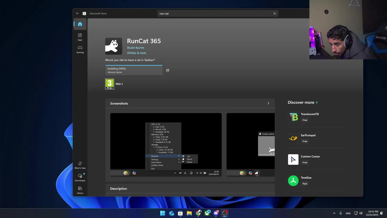Open the TranslucentTB listing
Image resolution: width=387 pixels, height=218 pixels.
315,117
